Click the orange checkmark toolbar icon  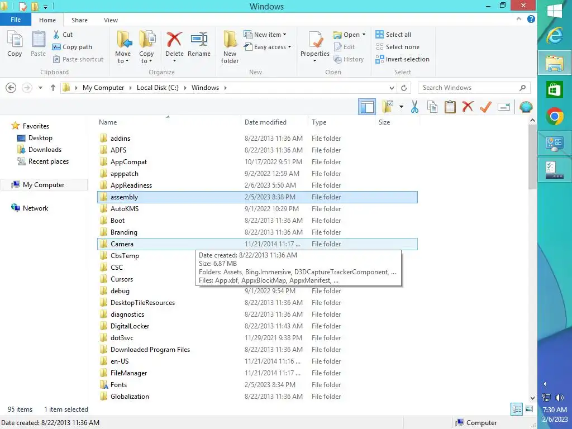pyautogui.click(x=485, y=107)
